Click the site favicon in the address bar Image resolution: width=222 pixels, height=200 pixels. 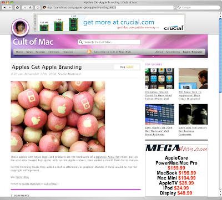coord(44,8)
